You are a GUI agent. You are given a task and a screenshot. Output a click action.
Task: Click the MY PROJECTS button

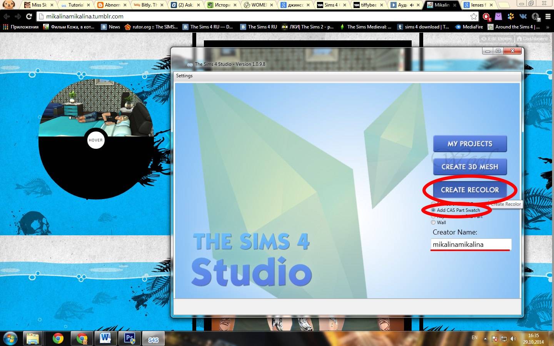tap(470, 144)
